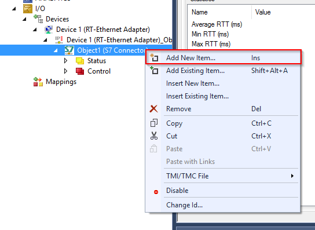Click the Copy icon in context menu

pyautogui.click(x=154, y=123)
